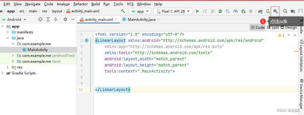Screen dimensions: 304x115
Task: Open the Navigate menu
Action: pyautogui.click(x=33, y=4)
